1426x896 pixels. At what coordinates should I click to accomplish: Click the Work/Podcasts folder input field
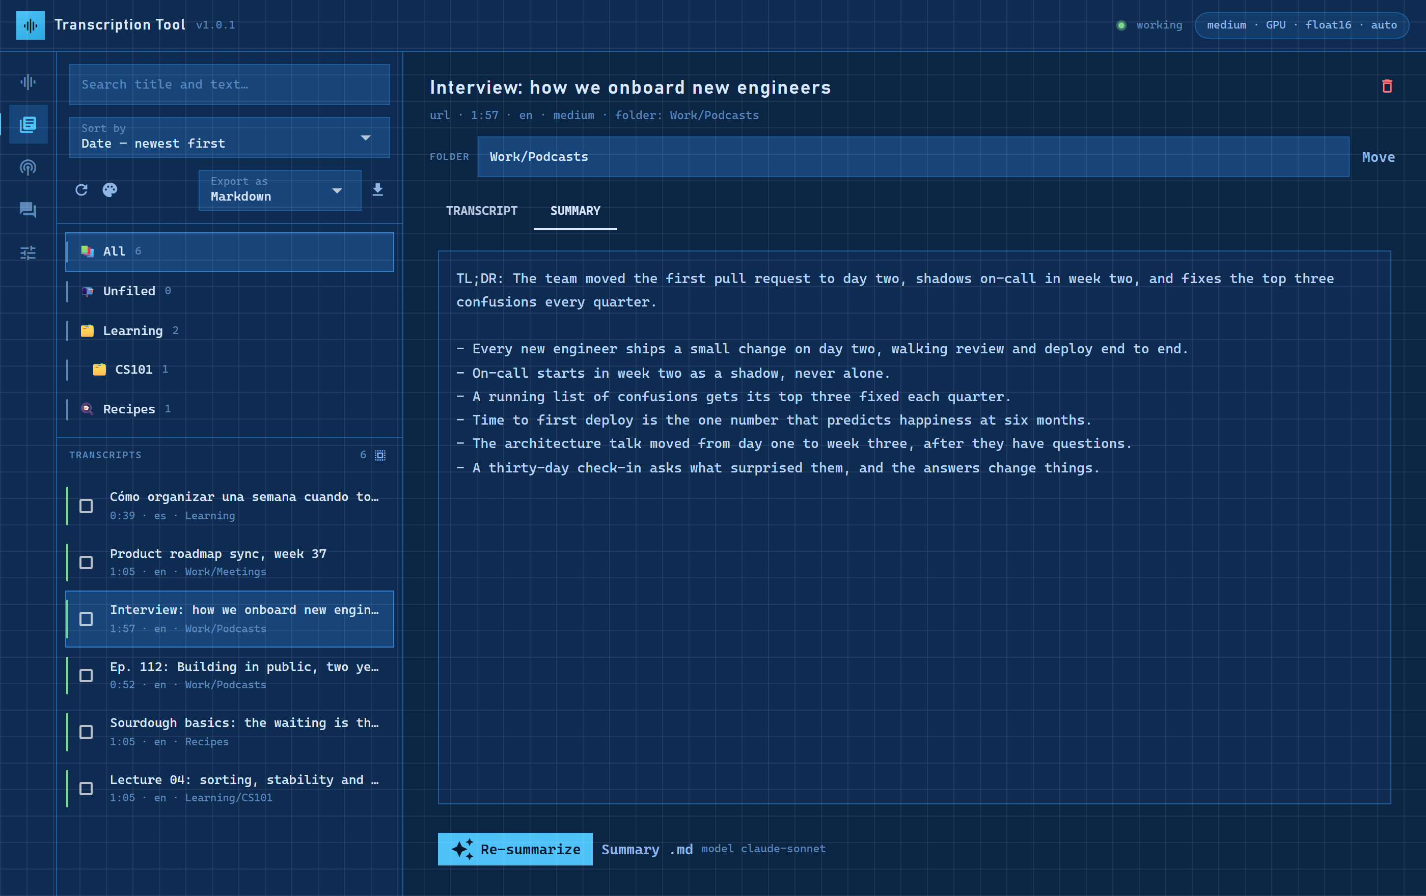[913, 157]
